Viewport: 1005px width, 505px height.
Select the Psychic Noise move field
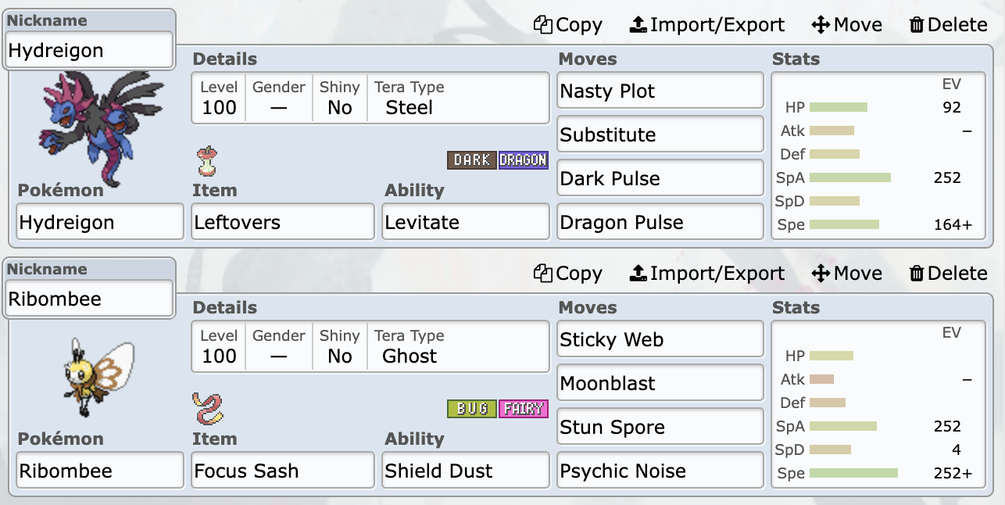tap(660, 471)
